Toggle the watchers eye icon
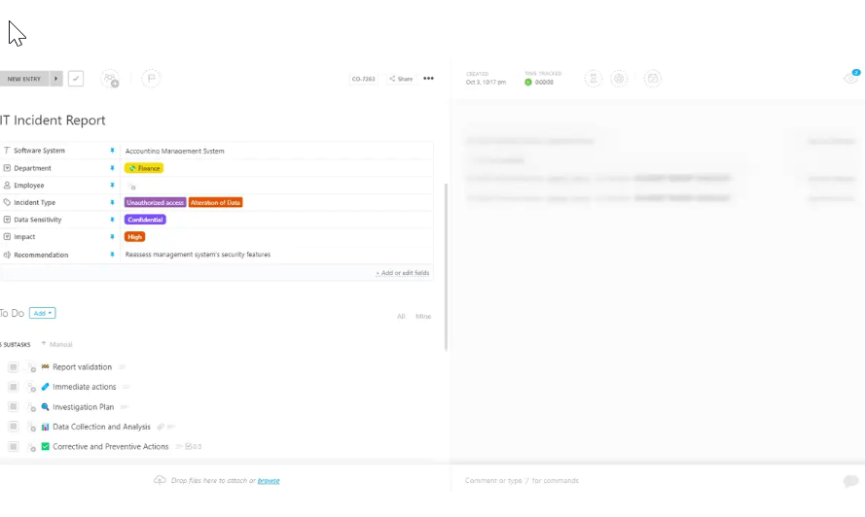Screen dimensions: 866x517 tap(851, 79)
